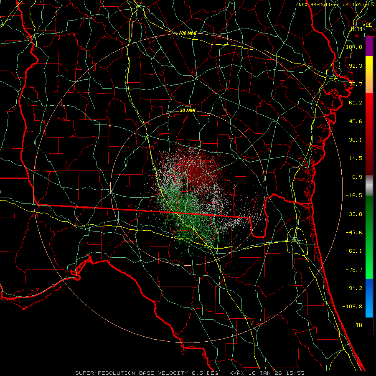Click the blue segment of the color bar
The width and height of the screenshot is (376, 376).
[x=369, y=298]
